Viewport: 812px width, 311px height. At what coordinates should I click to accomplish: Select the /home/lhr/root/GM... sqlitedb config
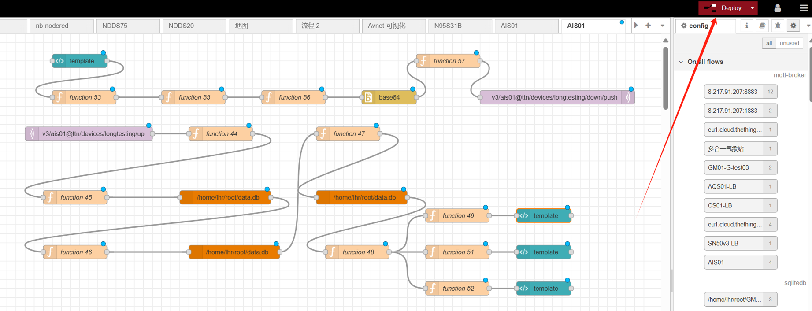pyautogui.click(x=741, y=300)
